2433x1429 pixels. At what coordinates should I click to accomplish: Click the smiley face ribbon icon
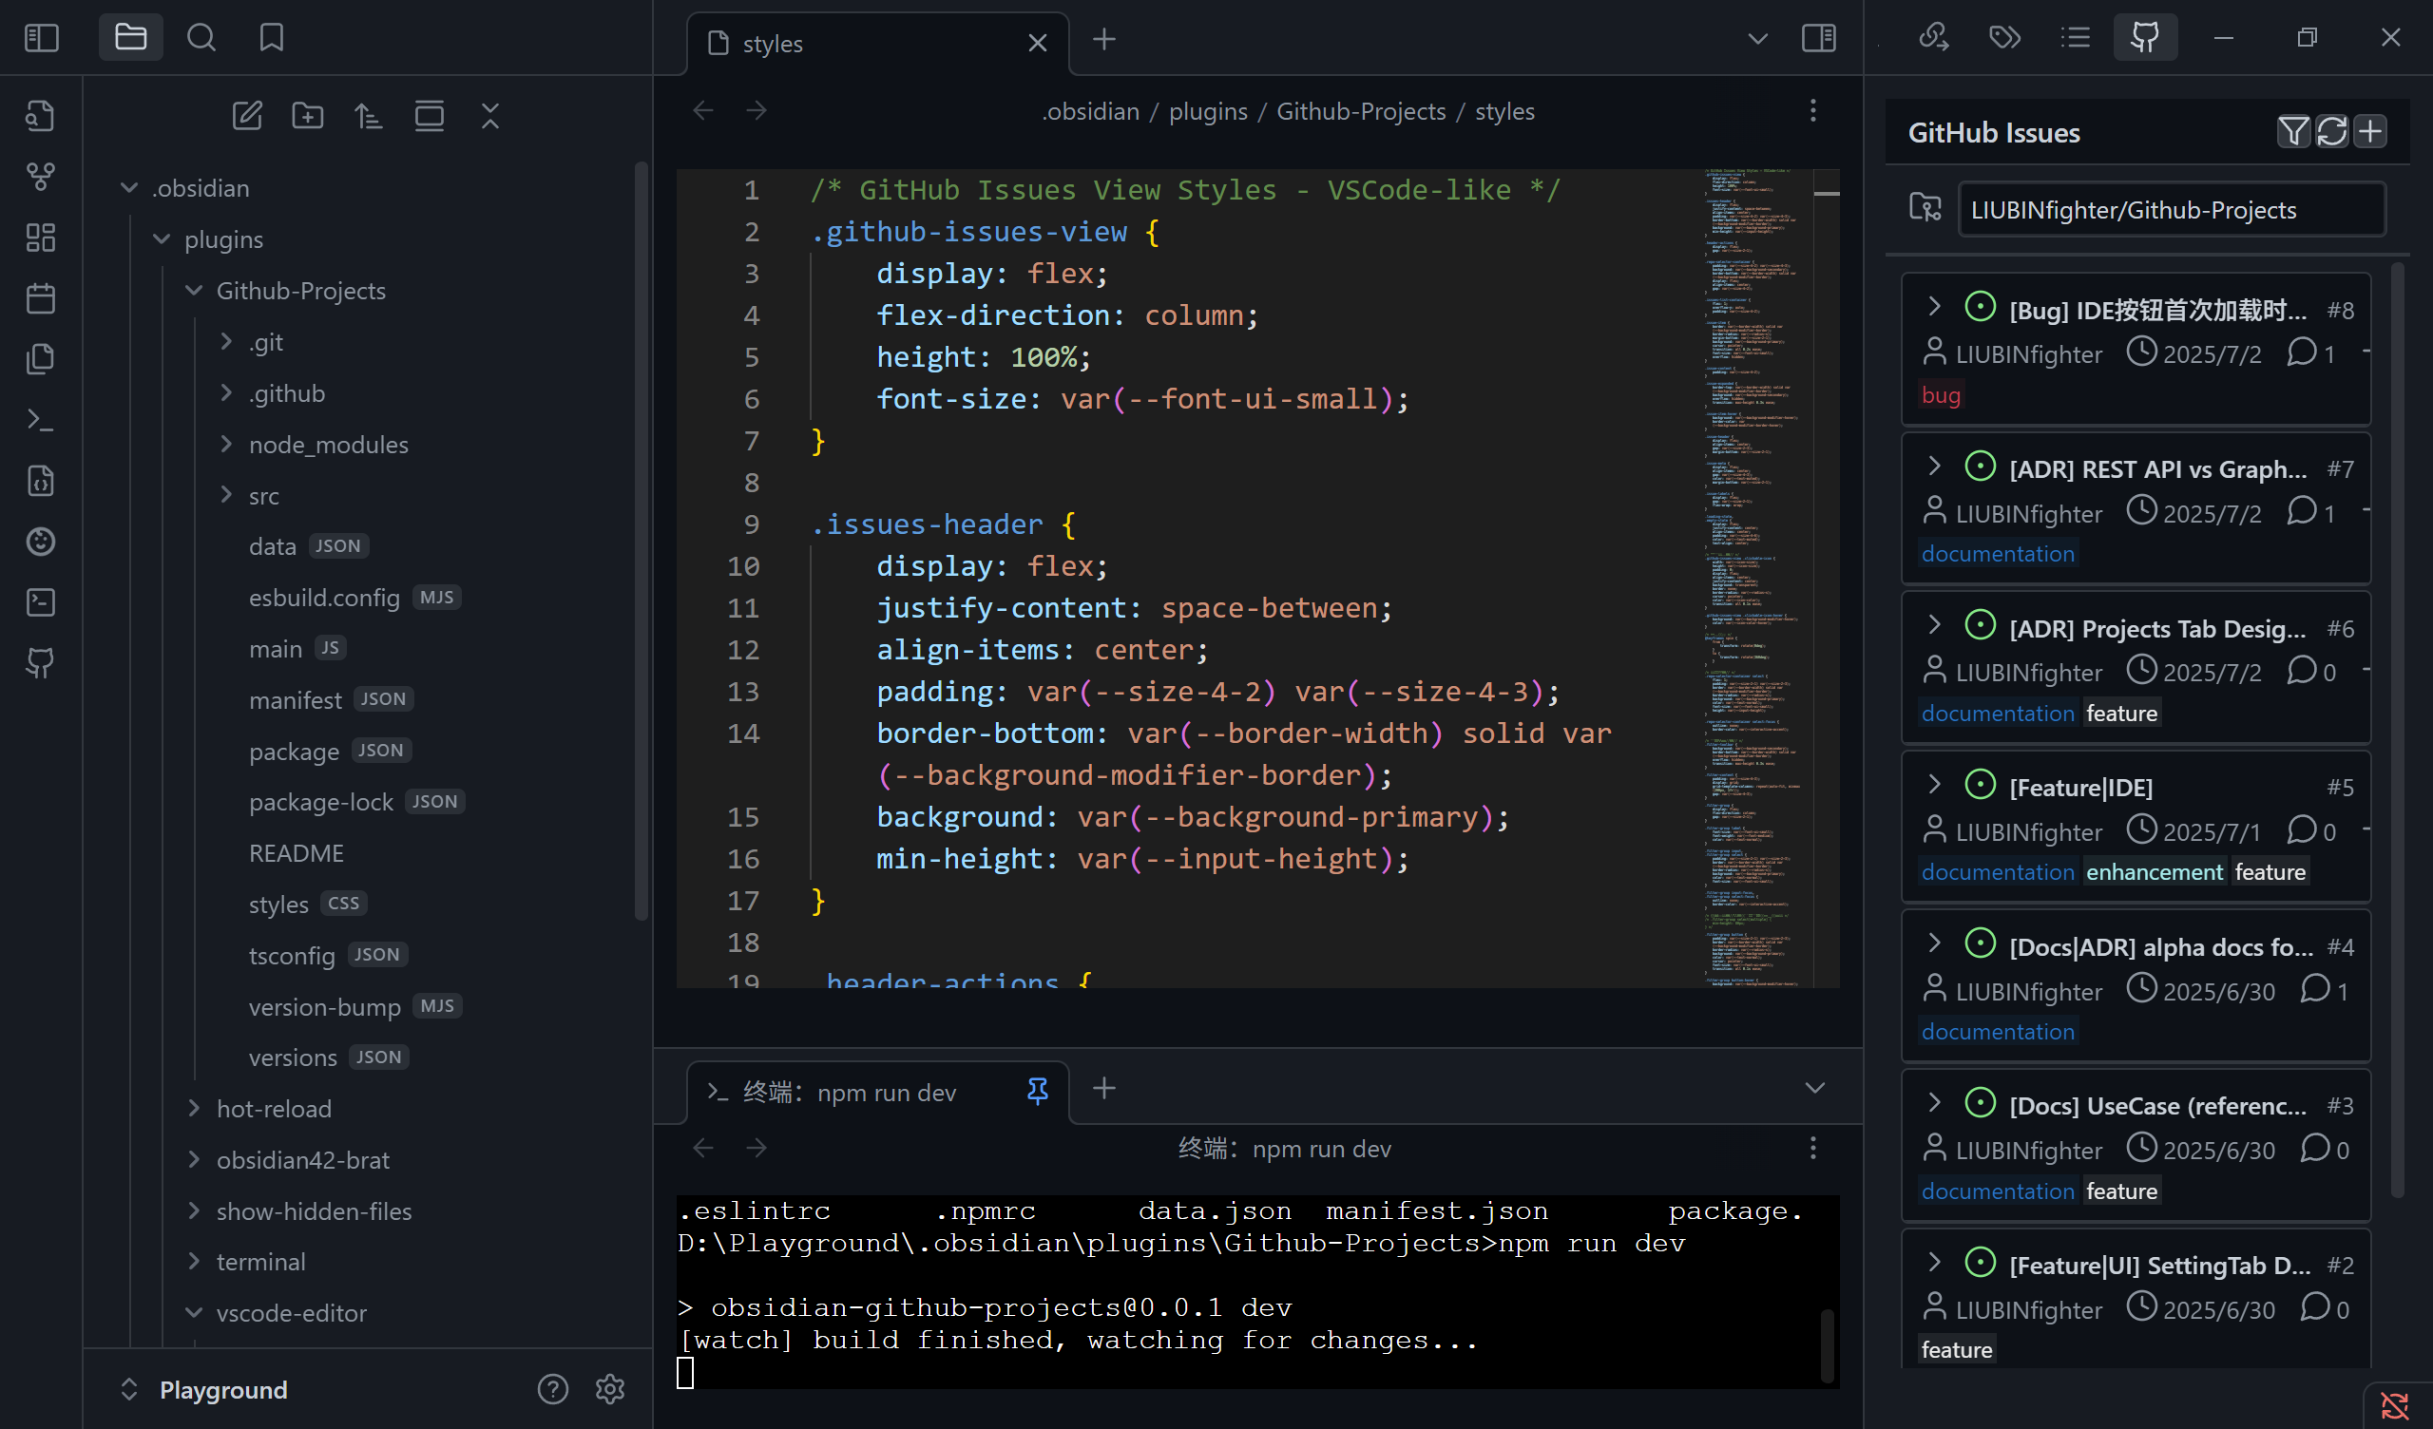click(41, 542)
